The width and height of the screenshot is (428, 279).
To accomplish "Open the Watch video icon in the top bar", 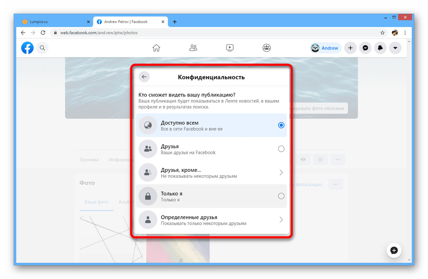I will [230, 48].
